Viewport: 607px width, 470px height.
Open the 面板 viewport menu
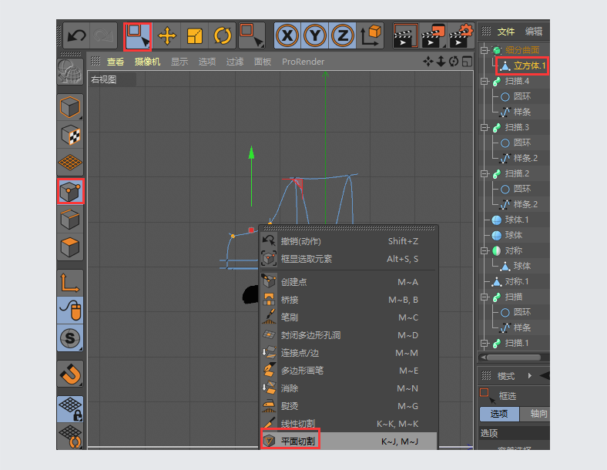click(x=263, y=62)
